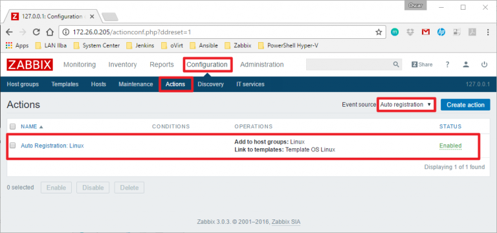This screenshot has width=497, height=233.
Task: Open Chrome's three-dot menu
Action: point(488,32)
